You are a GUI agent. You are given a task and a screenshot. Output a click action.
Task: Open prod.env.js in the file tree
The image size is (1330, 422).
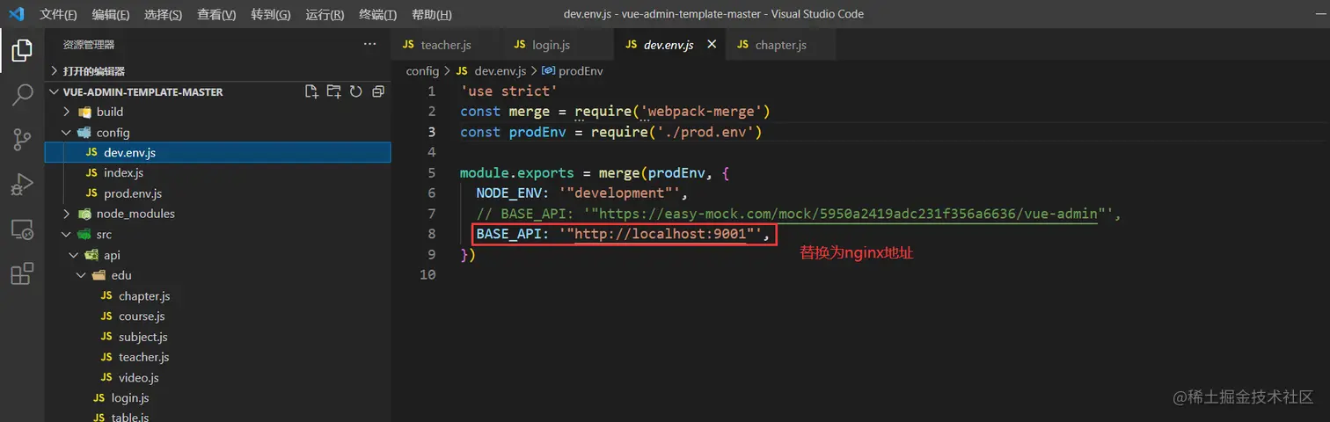click(x=133, y=193)
